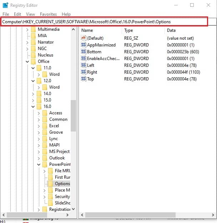Click the Security folder icon

[x=50, y=197]
